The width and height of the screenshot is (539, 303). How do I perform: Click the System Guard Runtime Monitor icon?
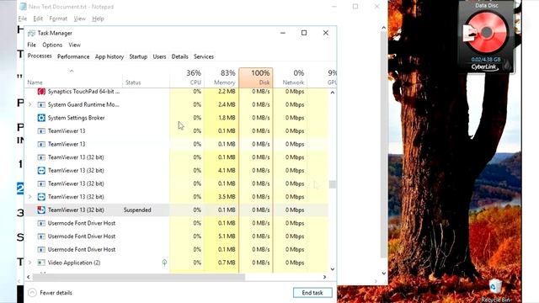pyautogui.click(x=41, y=104)
